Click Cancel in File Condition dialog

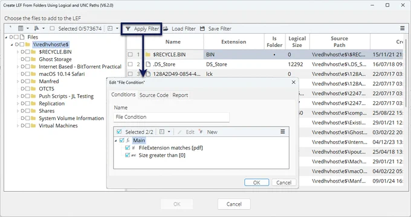click(283, 183)
